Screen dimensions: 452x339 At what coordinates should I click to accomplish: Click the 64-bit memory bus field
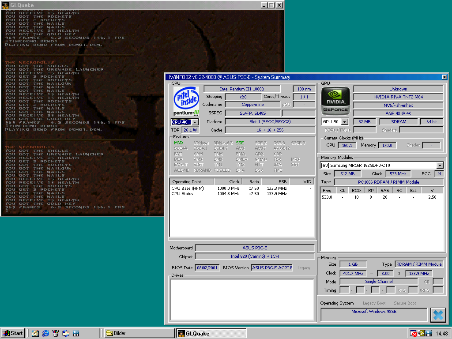coord(432,122)
